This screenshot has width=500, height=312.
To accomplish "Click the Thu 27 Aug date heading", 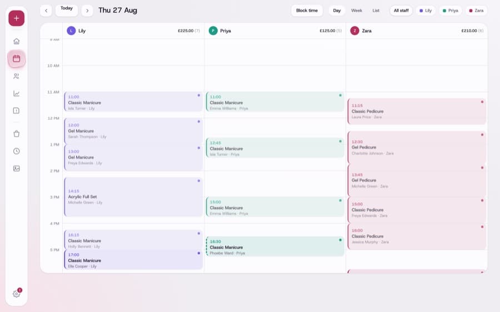I will pyautogui.click(x=118, y=10).
